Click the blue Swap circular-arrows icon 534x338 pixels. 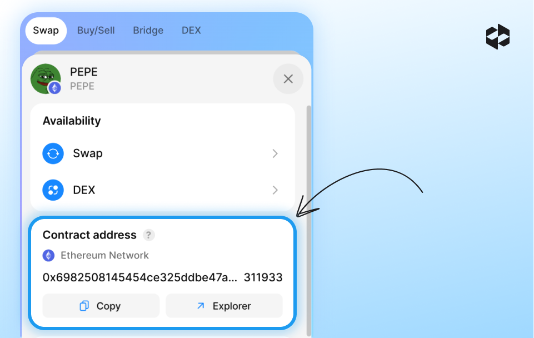(53, 153)
